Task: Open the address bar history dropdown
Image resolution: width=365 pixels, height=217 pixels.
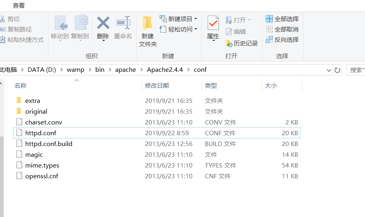Action: (329, 70)
